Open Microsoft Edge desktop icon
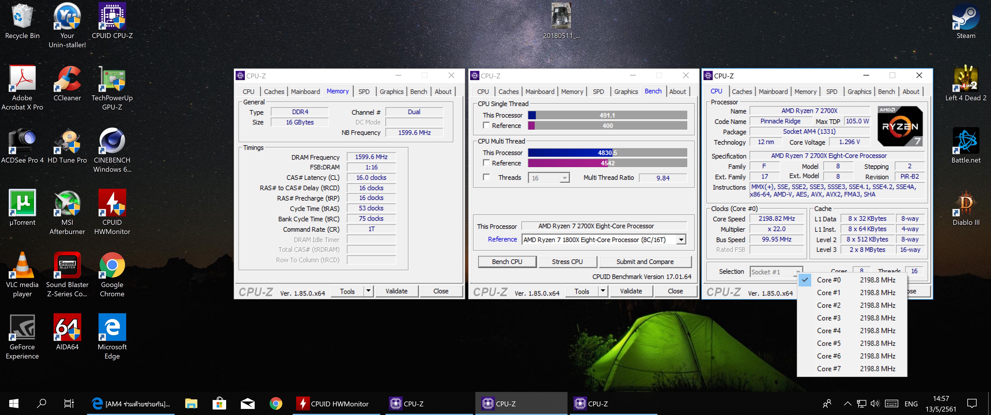991x415 pixels. (x=112, y=337)
